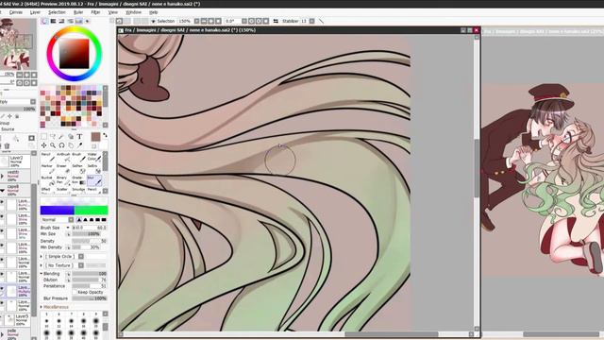Expand the No Texture section
The height and width of the screenshot is (340, 604).
click(x=42, y=265)
